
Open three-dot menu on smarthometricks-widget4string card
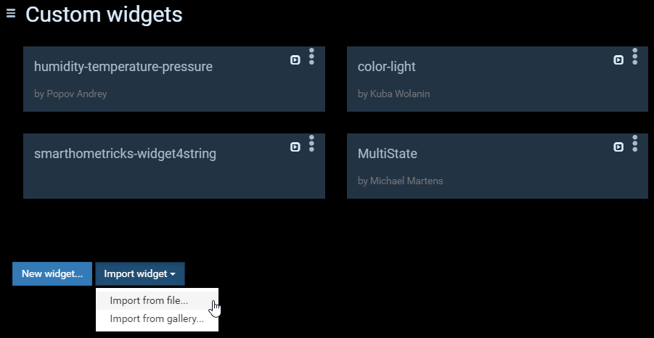click(311, 144)
